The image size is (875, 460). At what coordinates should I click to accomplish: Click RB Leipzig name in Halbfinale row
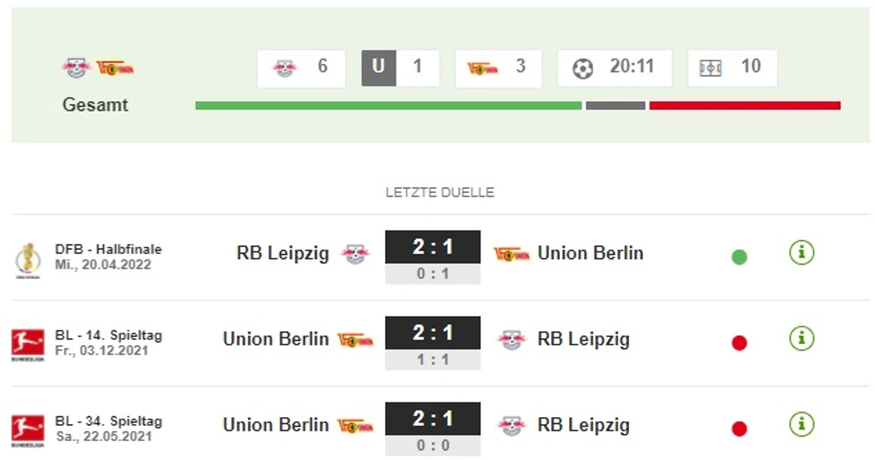(x=283, y=253)
